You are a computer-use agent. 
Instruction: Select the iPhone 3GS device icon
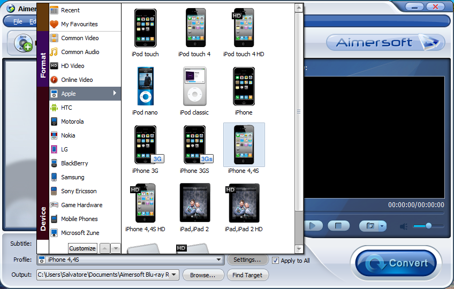tap(194, 144)
